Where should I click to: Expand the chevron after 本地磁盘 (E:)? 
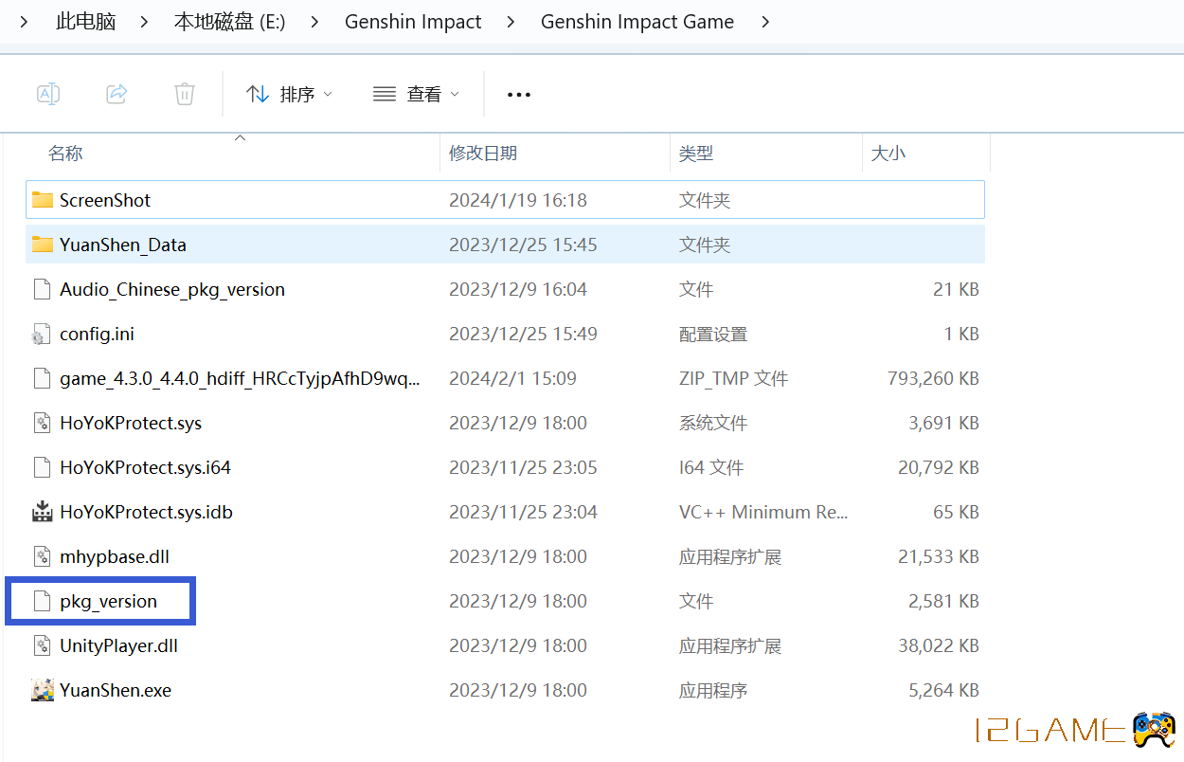tap(315, 22)
